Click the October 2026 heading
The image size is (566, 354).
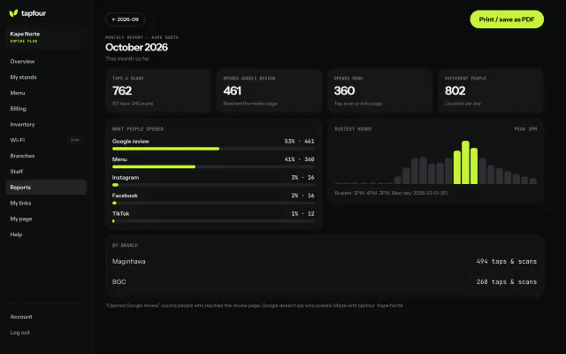coord(136,47)
